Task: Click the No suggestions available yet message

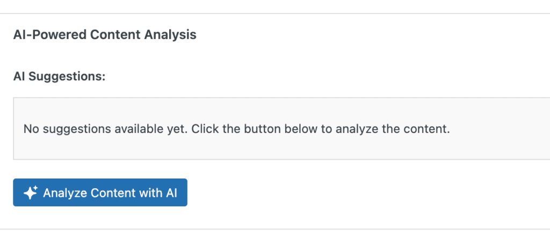Action: (x=236, y=129)
